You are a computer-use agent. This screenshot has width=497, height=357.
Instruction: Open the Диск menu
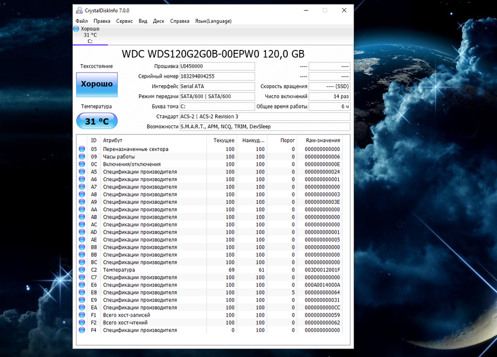coord(159,21)
